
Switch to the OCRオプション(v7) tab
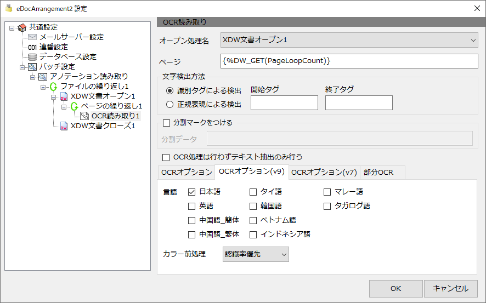point(324,173)
